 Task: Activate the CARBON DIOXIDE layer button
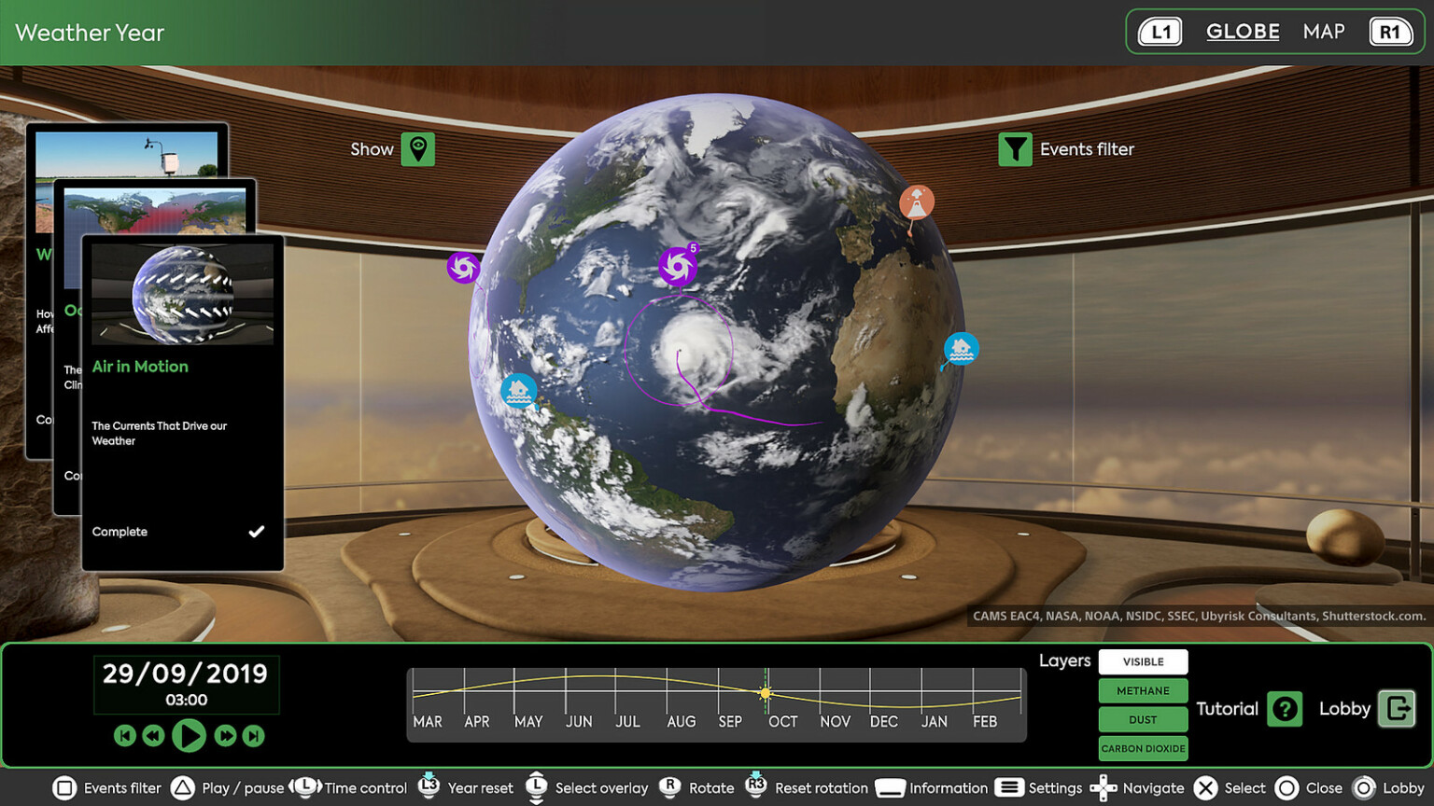tap(1143, 748)
